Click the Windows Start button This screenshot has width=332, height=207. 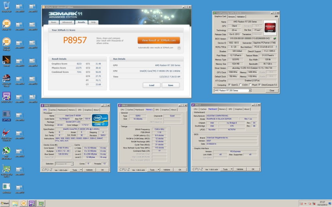5,203
